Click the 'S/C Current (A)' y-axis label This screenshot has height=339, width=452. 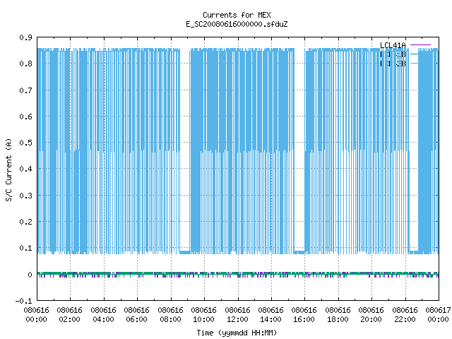pyautogui.click(x=9, y=169)
